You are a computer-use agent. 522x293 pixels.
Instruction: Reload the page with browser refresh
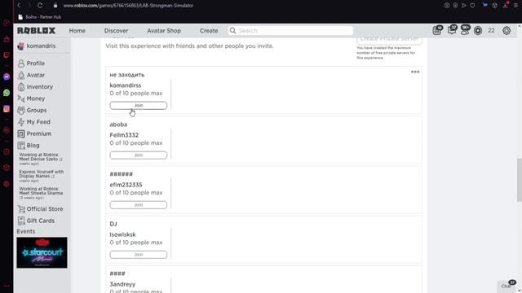tap(40, 6)
